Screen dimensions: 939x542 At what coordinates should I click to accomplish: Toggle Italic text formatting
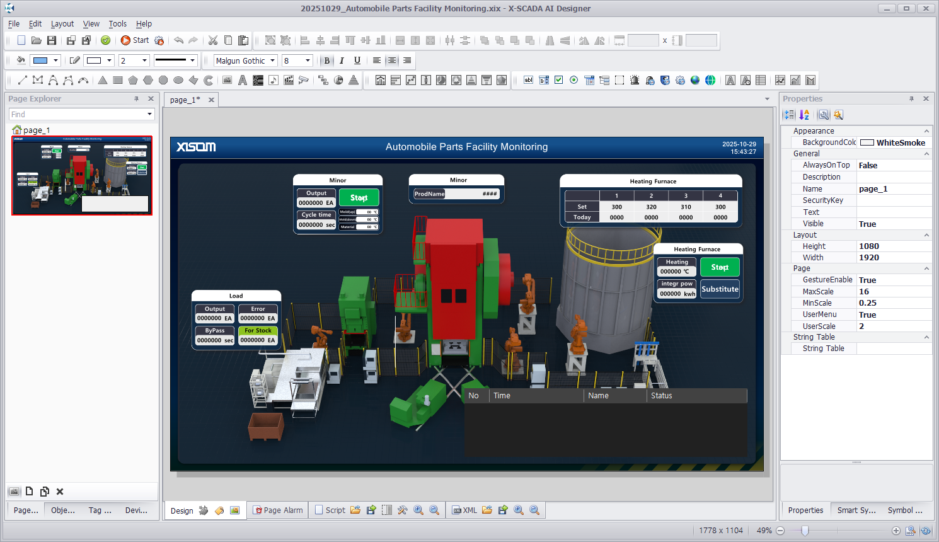coord(342,61)
